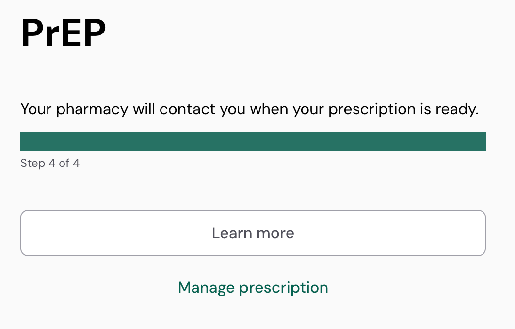The height and width of the screenshot is (329, 515).
Task: Go to Manage prescription
Action: click(x=253, y=287)
